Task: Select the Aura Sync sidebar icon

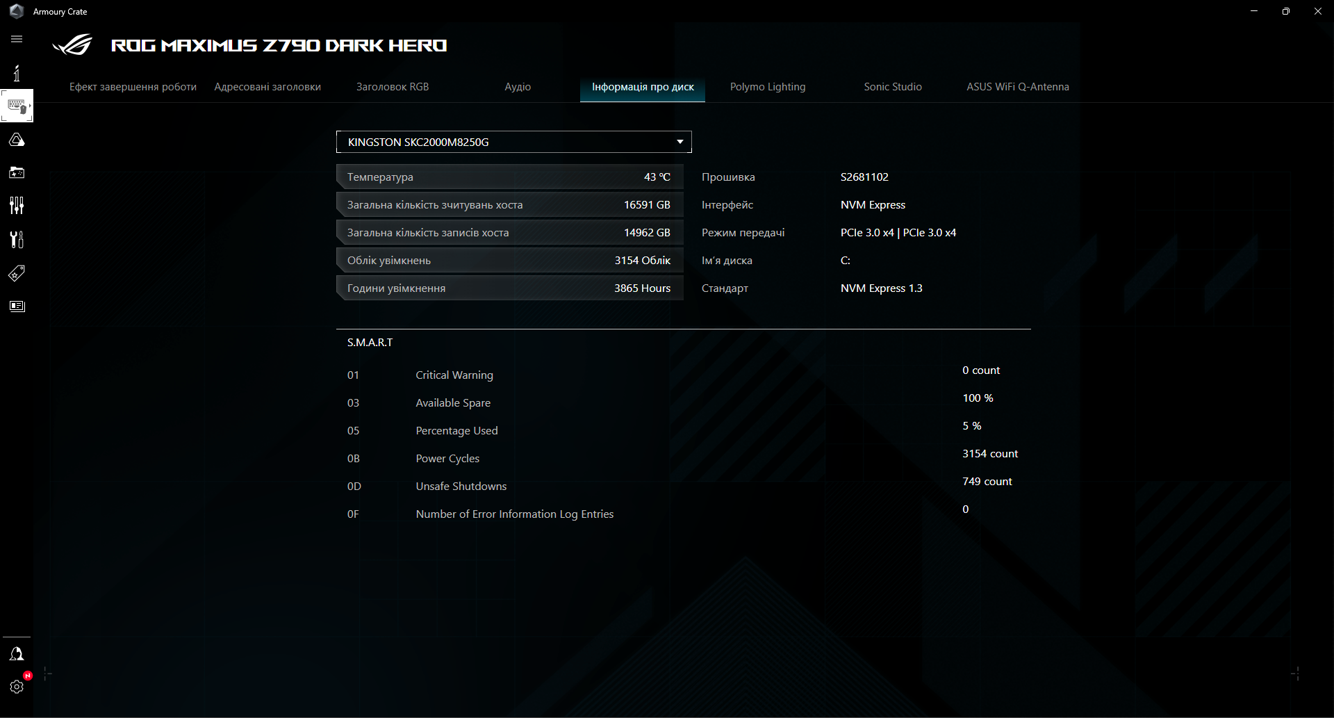Action: click(17, 139)
